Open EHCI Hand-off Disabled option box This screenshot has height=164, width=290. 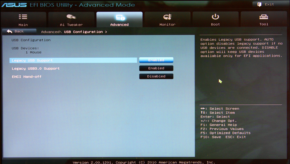pyautogui.click(x=156, y=76)
